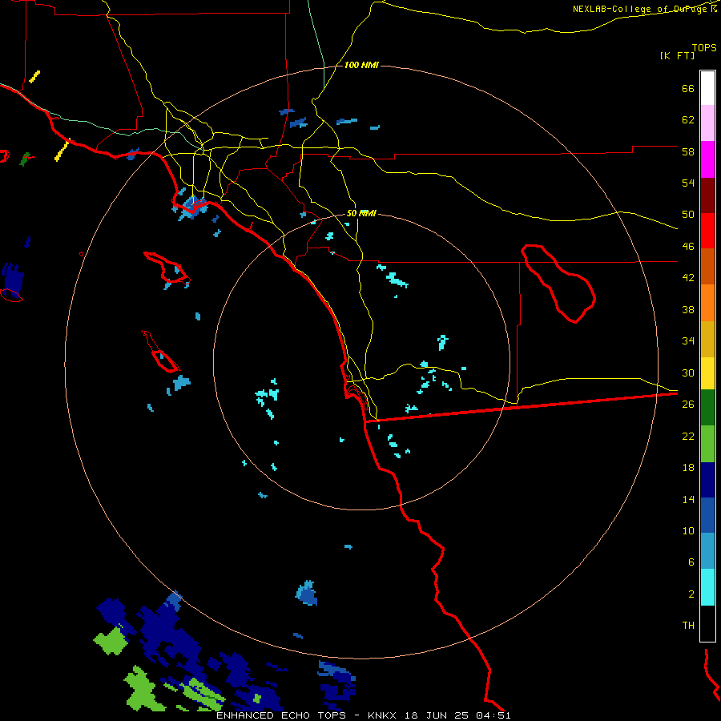The height and width of the screenshot is (721, 721).
Task: Click the '46' legend value
Action: [688, 247]
